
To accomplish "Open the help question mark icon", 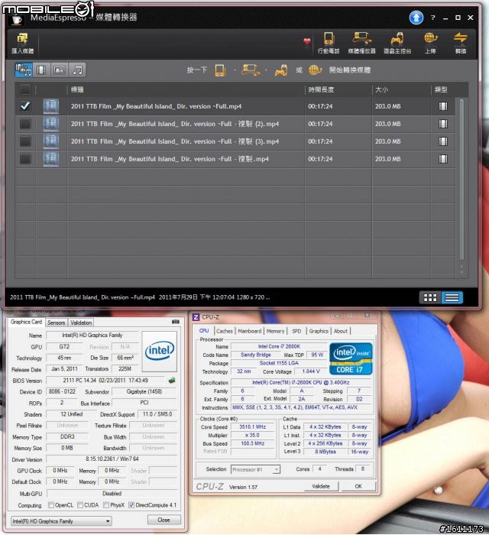I will coord(432,18).
